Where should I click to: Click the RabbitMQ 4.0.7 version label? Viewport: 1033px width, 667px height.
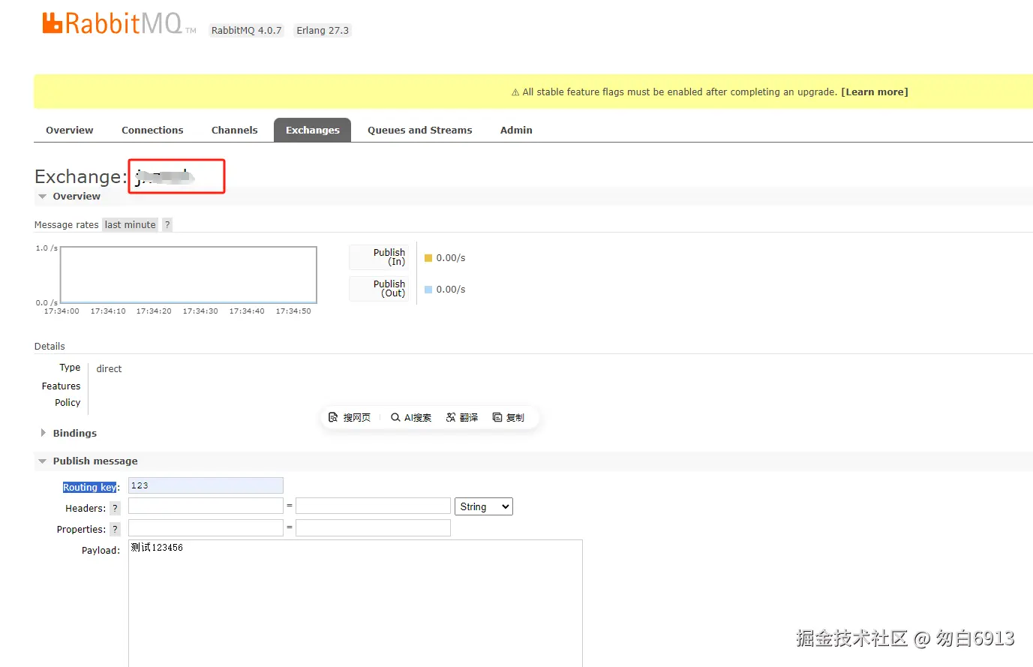tap(246, 31)
